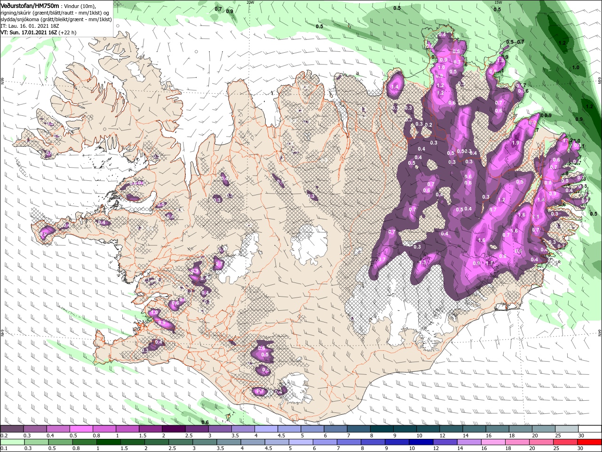Viewport: 602px width, 452px height.
Task: Pick the white upper swatch starting at 30
Action: pos(590,429)
